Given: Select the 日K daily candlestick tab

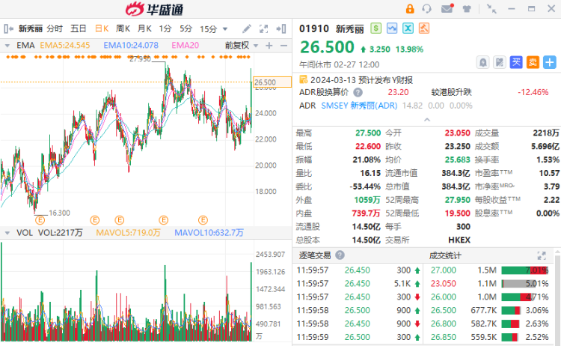Looking at the screenshot, I should pos(102,28).
